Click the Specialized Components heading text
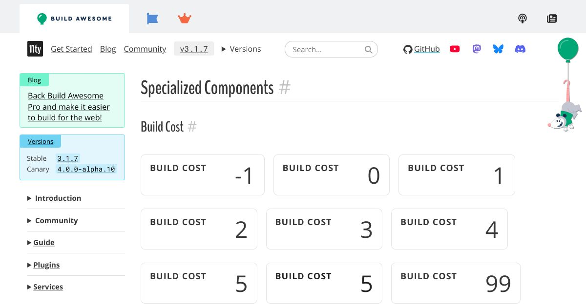The height and width of the screenshot is (307, 586). (207, 88)
